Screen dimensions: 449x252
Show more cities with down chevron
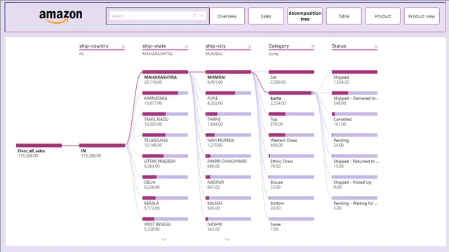(227, 239)
